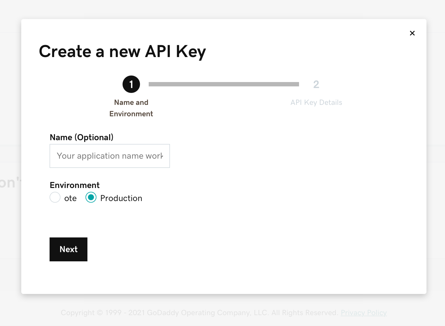Image resolution: width=445 pixels, height=326 pixels.
Task: Focus the application name input field
Action: click(110, 156)
